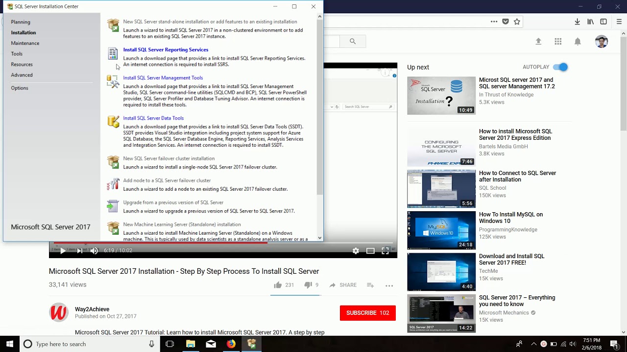The image size is (627, 352).
Task: Click the red video progress bar
Action: 160,242
